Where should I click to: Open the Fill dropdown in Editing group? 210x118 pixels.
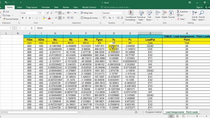[x=180, y=15]
